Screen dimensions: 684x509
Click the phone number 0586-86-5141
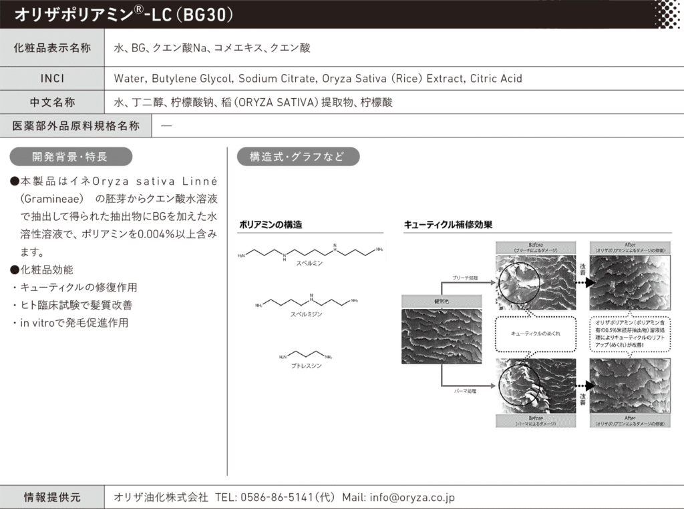pyautogui.click(x=277, y=497)
